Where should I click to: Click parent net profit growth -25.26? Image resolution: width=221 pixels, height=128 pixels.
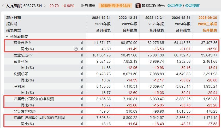(x=212, y=105)
